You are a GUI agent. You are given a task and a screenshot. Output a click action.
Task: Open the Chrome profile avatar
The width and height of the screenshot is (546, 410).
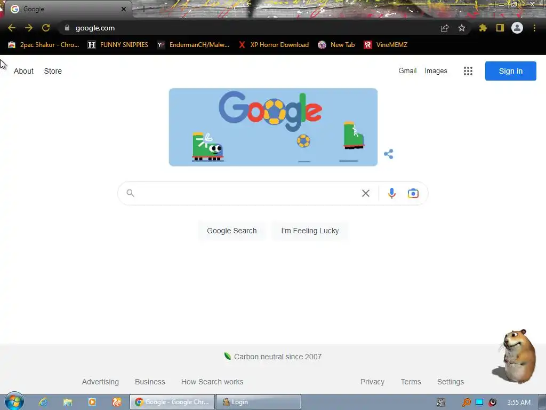517,28
